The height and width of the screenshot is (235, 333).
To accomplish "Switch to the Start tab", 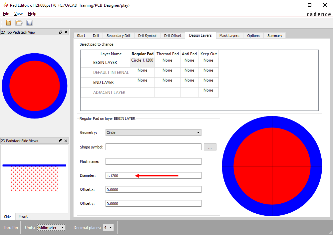I will tap(81, 36).
